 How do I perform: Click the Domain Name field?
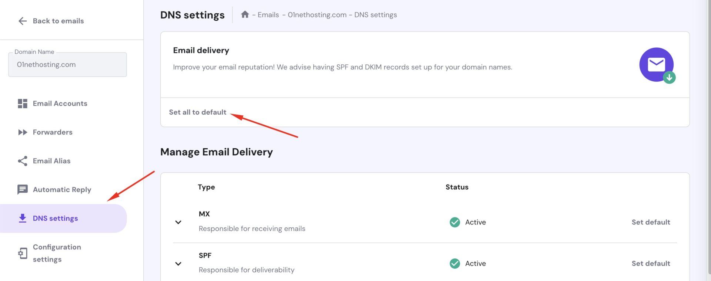point(67,65)
